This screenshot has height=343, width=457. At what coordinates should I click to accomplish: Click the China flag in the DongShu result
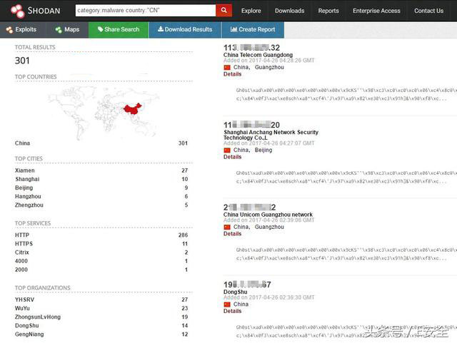coord(227,304)
